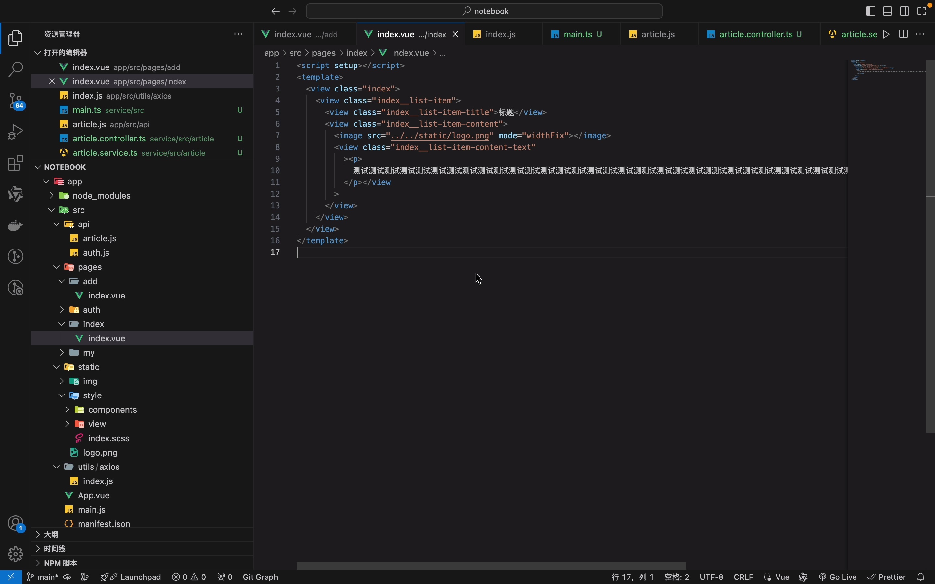Open the Extensions view
The image size is (935, 584).
[x=16, y=163]
